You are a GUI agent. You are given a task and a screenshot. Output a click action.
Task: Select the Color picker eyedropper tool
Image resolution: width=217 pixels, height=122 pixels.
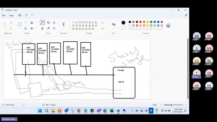click(x=48, y=28)
